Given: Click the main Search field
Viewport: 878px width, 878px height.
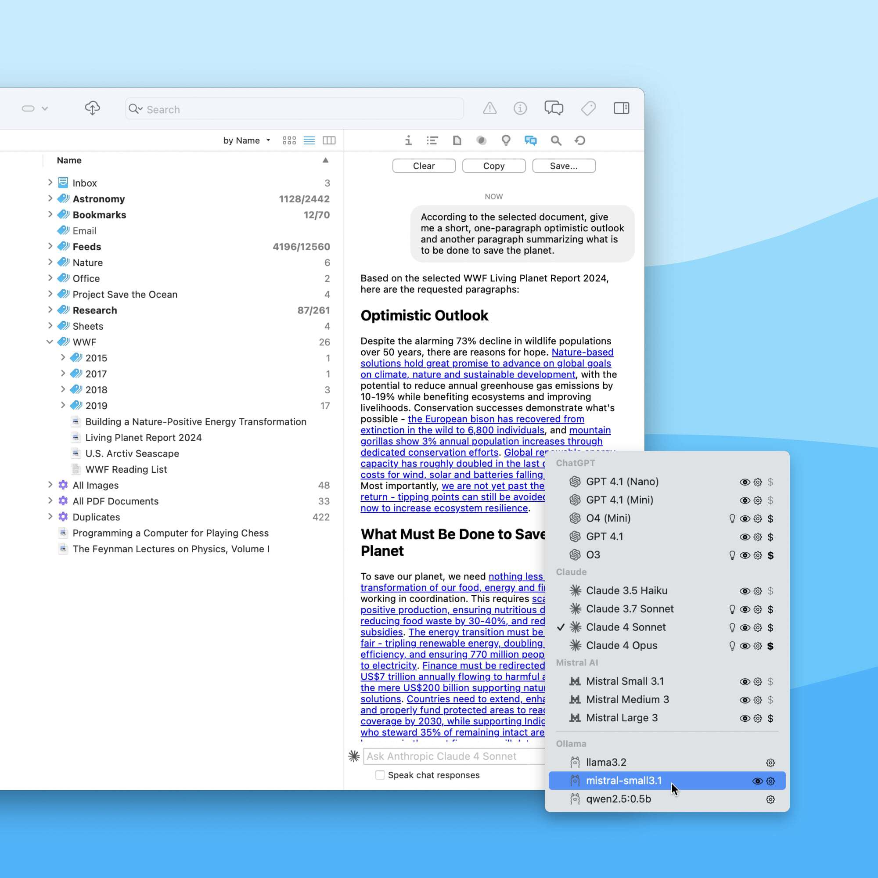Looking at the screenshot, I should point(295,109).
